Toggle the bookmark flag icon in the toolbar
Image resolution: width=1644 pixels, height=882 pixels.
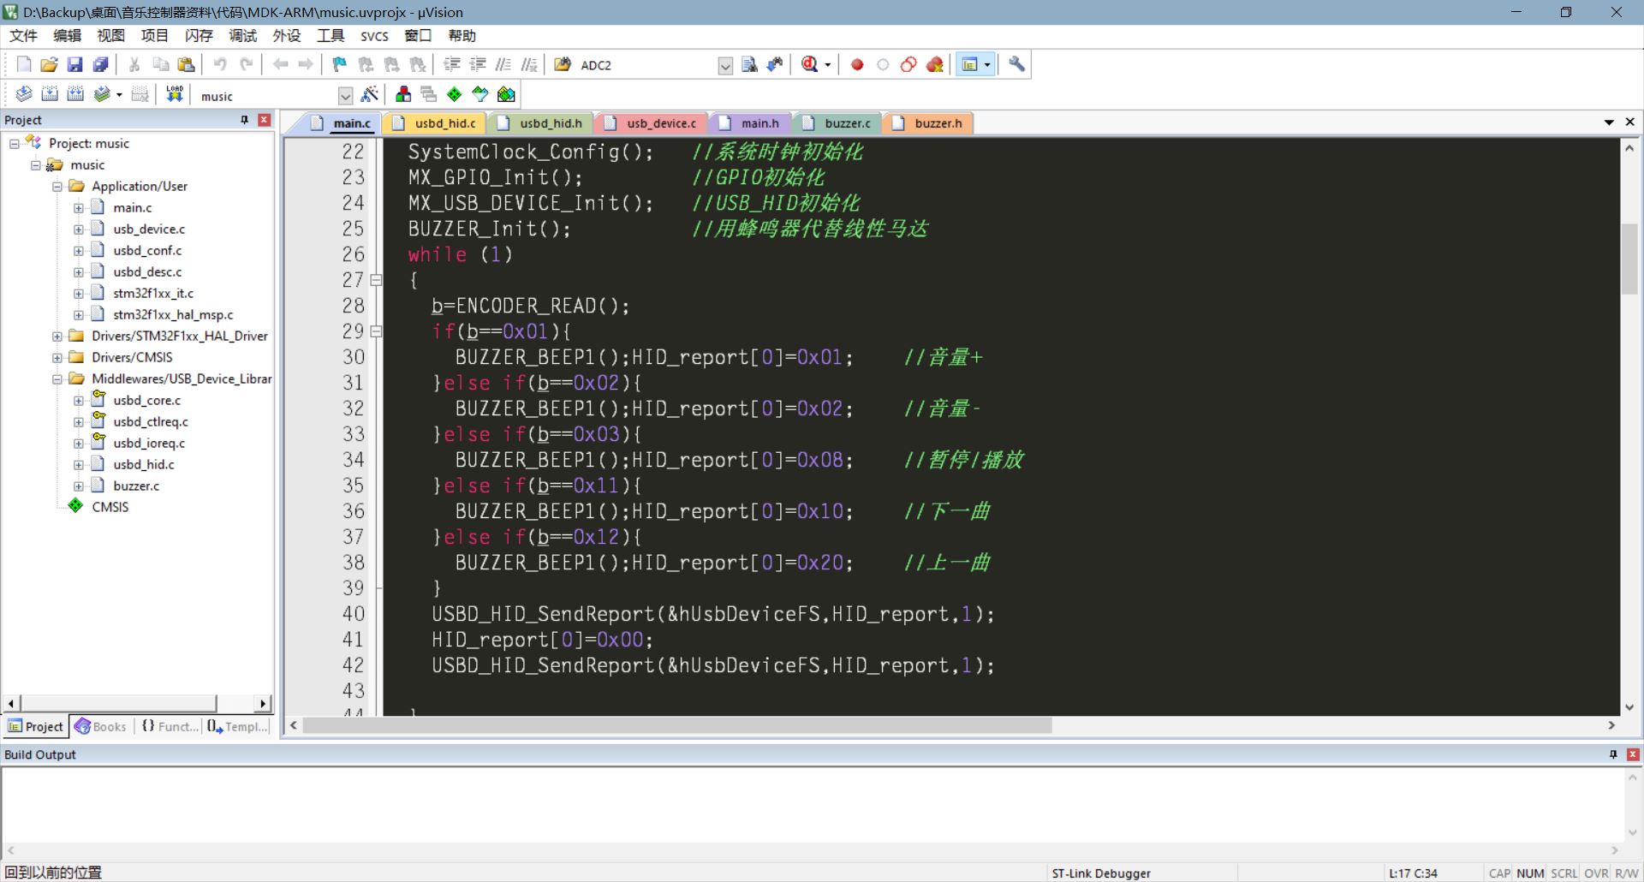(x=340, y=64)
